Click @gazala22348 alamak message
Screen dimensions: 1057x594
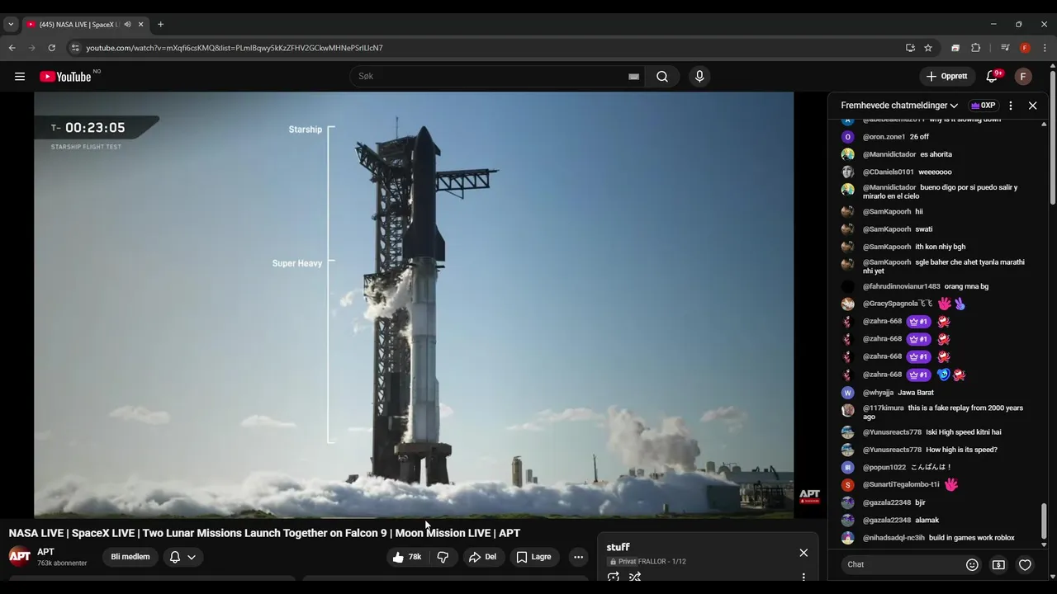click(x=939, y=521)
